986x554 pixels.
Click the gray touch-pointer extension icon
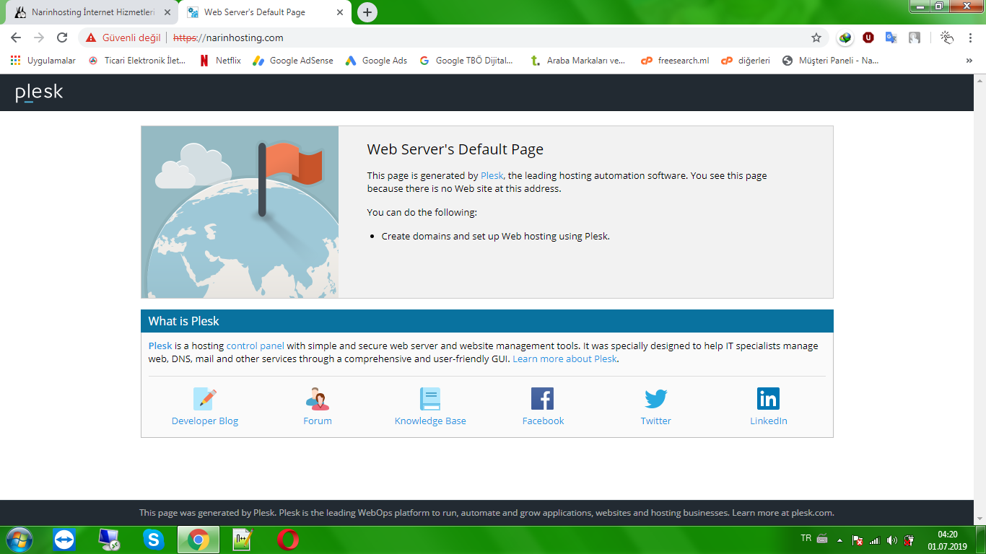tap(915, 38)
